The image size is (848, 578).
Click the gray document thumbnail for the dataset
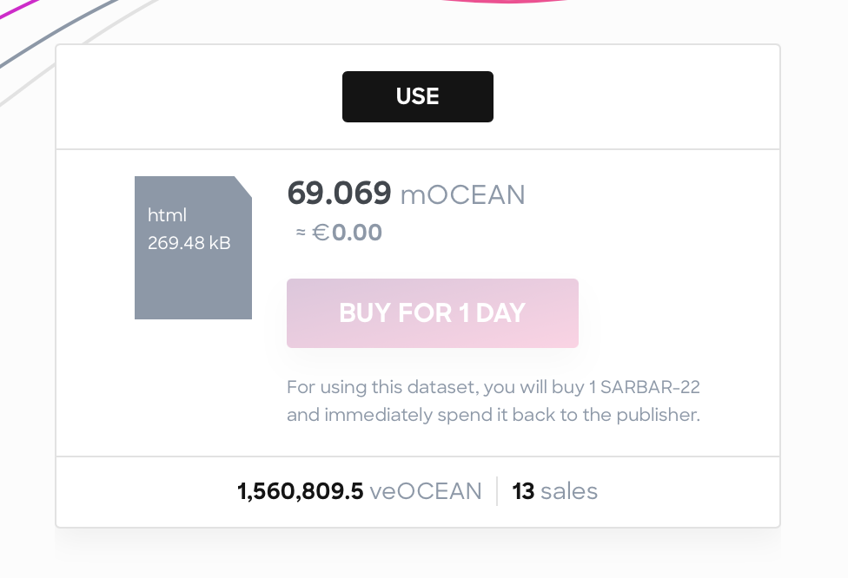tap(193, 247)
